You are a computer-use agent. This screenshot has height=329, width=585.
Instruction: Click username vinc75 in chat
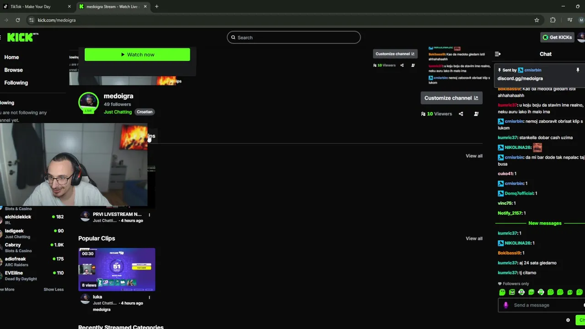(505, 203)
